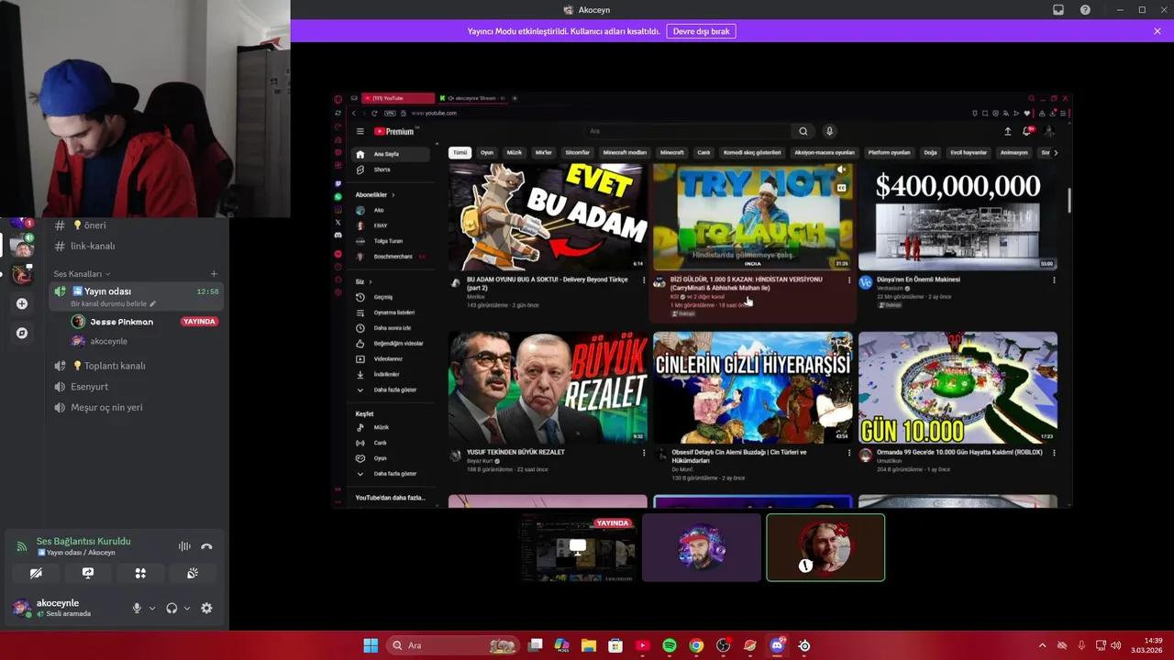Expand the Siz section in streamed YouTube sidebar
The image size is (1174, 660).
[364, 281]
